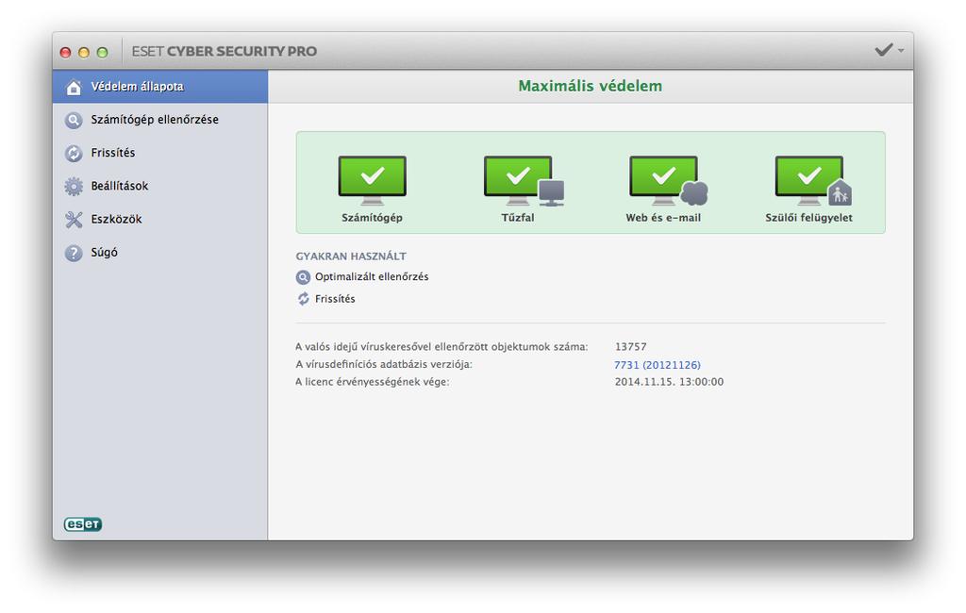Click the 'A licenc érvényességének vége' label
966x613 pixels.
(x=372, y=382)
